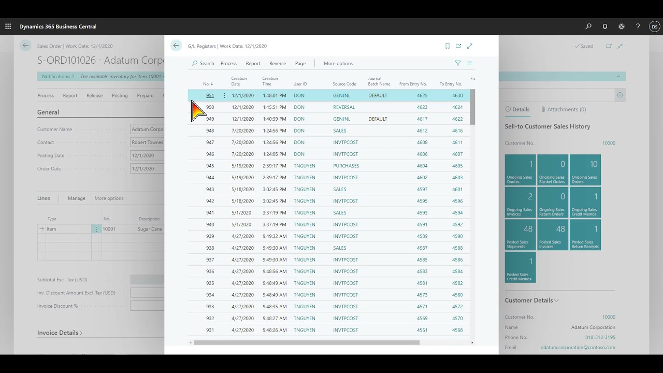
Task: Toggle the filter pane funnel icon
Action: click(x=458, y=63)
